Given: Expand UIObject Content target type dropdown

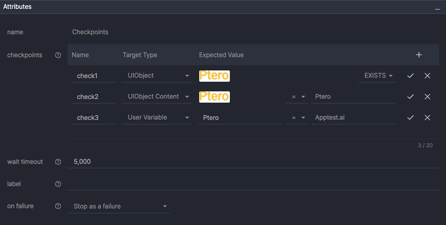Looking at the screenshot, I should [x=157, y=97].
